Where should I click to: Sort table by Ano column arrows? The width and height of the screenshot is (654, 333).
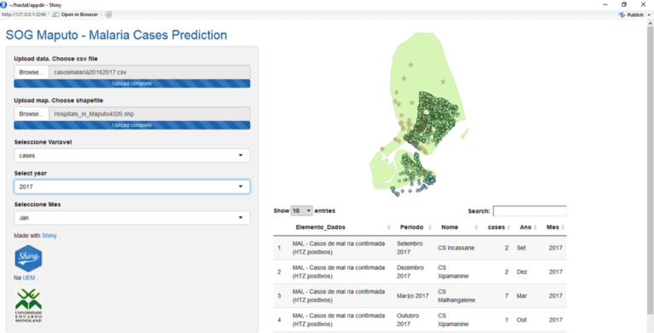536,227
